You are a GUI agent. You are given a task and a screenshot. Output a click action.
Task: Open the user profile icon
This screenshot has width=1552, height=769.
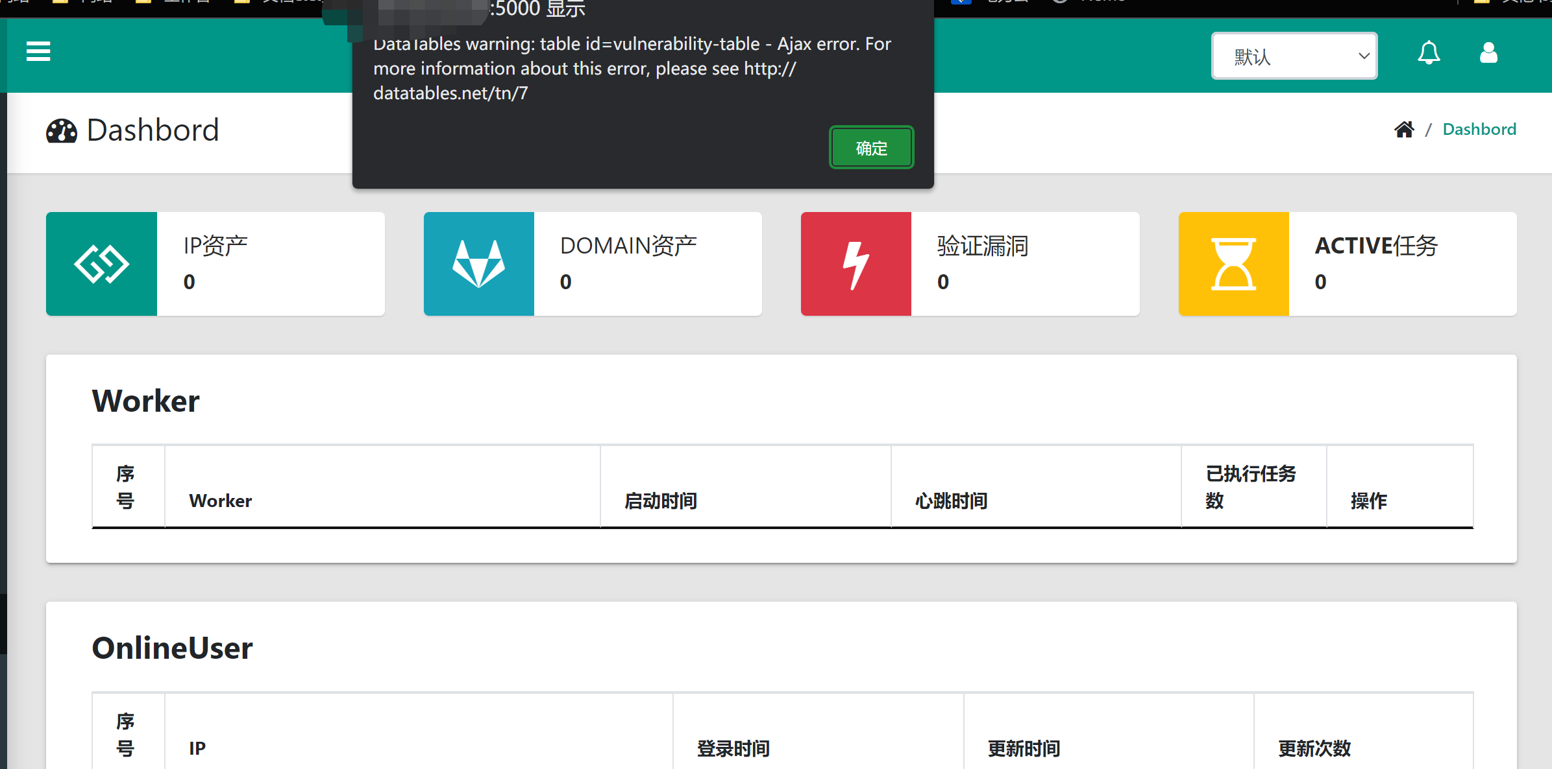(x=1488, y=53)
